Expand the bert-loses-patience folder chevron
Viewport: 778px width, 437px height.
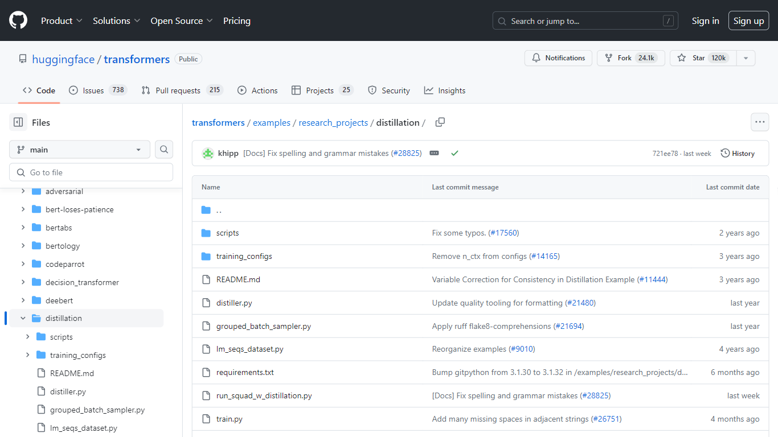point(23,209)
